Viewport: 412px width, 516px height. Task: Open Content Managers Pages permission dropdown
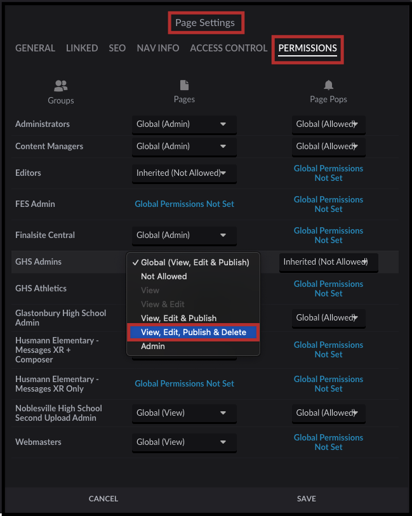coord(184,147)
